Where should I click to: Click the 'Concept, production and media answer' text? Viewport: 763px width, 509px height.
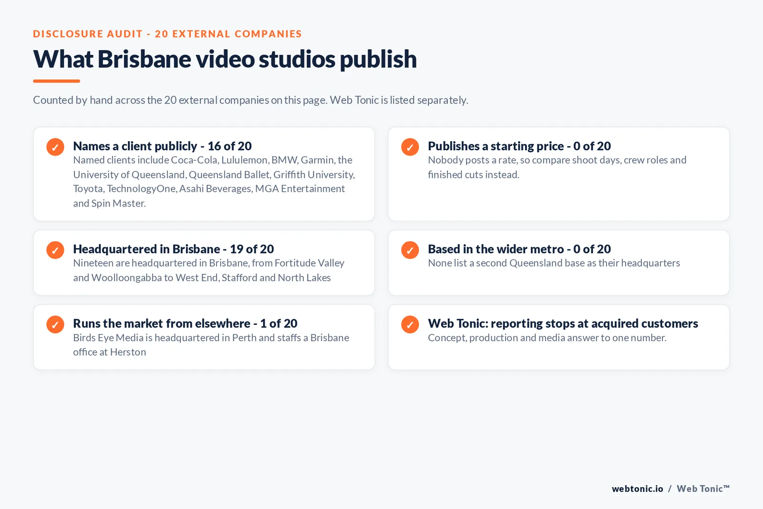(547, 337)
